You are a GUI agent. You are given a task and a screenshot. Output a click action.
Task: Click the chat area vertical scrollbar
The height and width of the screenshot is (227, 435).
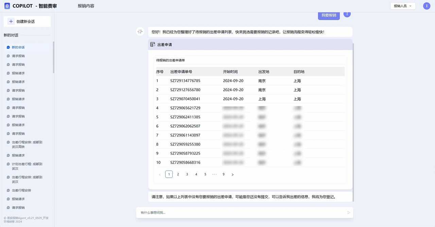tap(353, 122)
